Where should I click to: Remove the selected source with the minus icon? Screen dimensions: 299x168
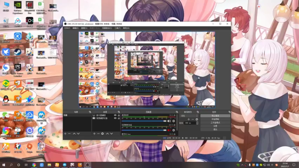tap(98, 134)
